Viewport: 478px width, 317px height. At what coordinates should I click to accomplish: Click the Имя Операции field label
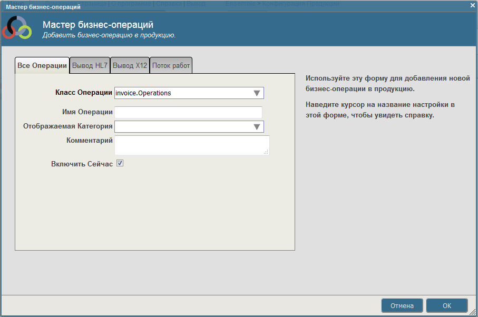(x=87, y=112)
